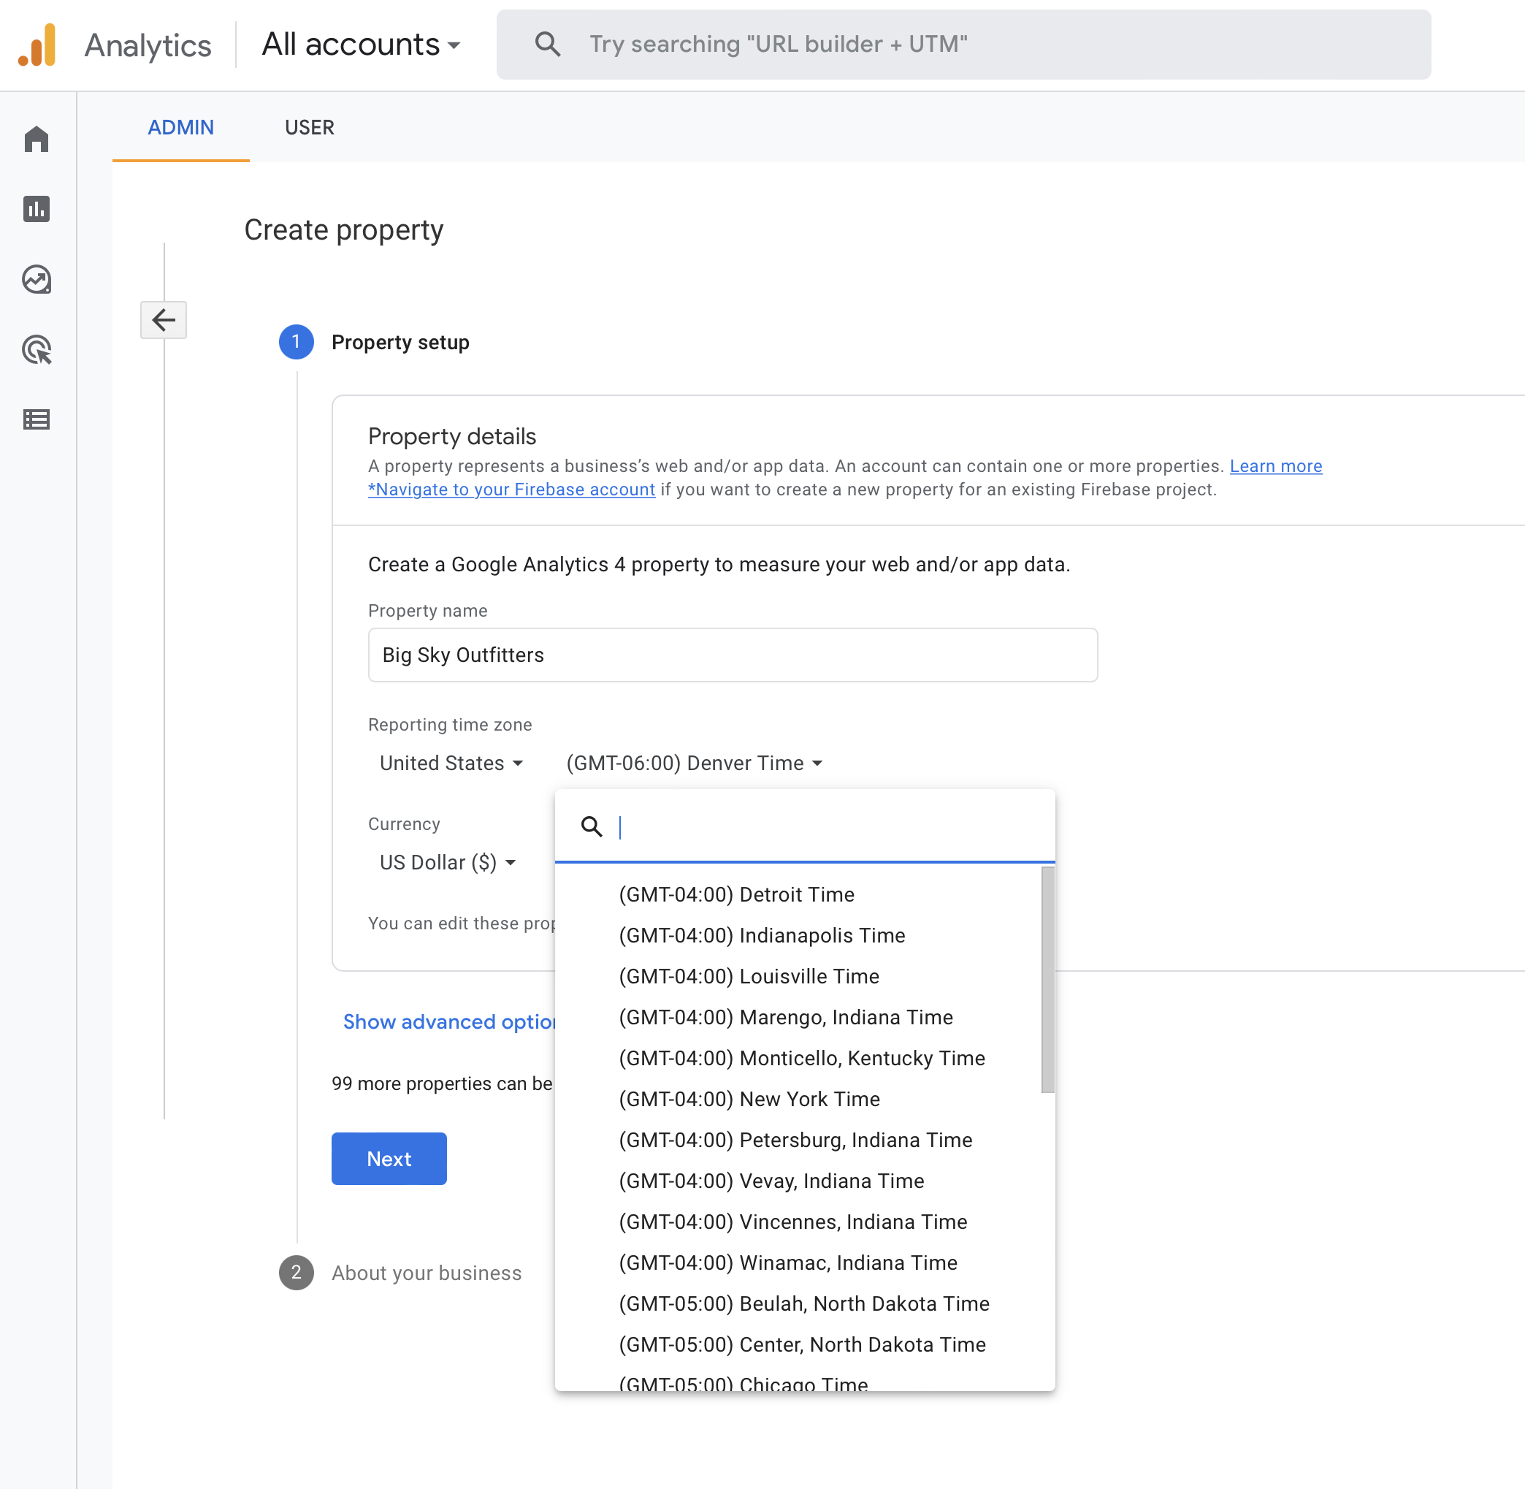This screenshot has width=1525, height=1489.
Task: Open the All accounts selector
Action: click(x=361, y=45)
